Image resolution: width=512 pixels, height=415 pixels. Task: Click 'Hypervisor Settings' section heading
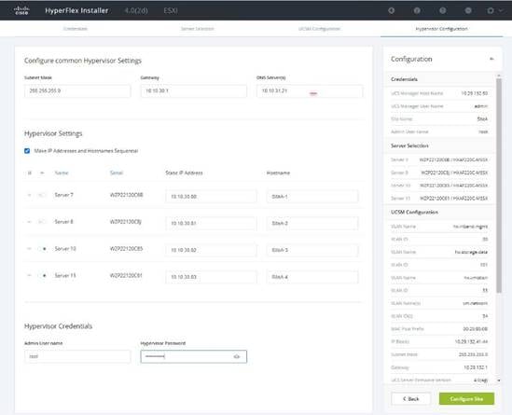(53, 133)
